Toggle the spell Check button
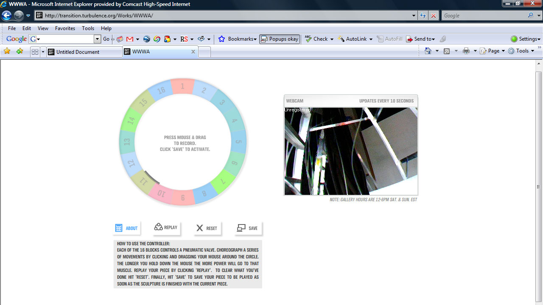This screenshot has height=305, width=543. [316, 39]
